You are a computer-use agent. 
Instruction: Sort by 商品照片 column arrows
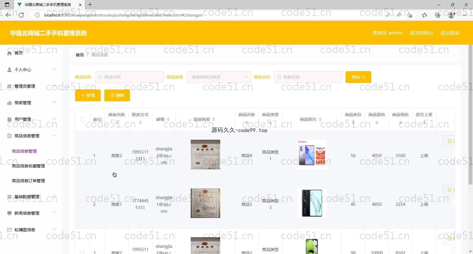320,119
